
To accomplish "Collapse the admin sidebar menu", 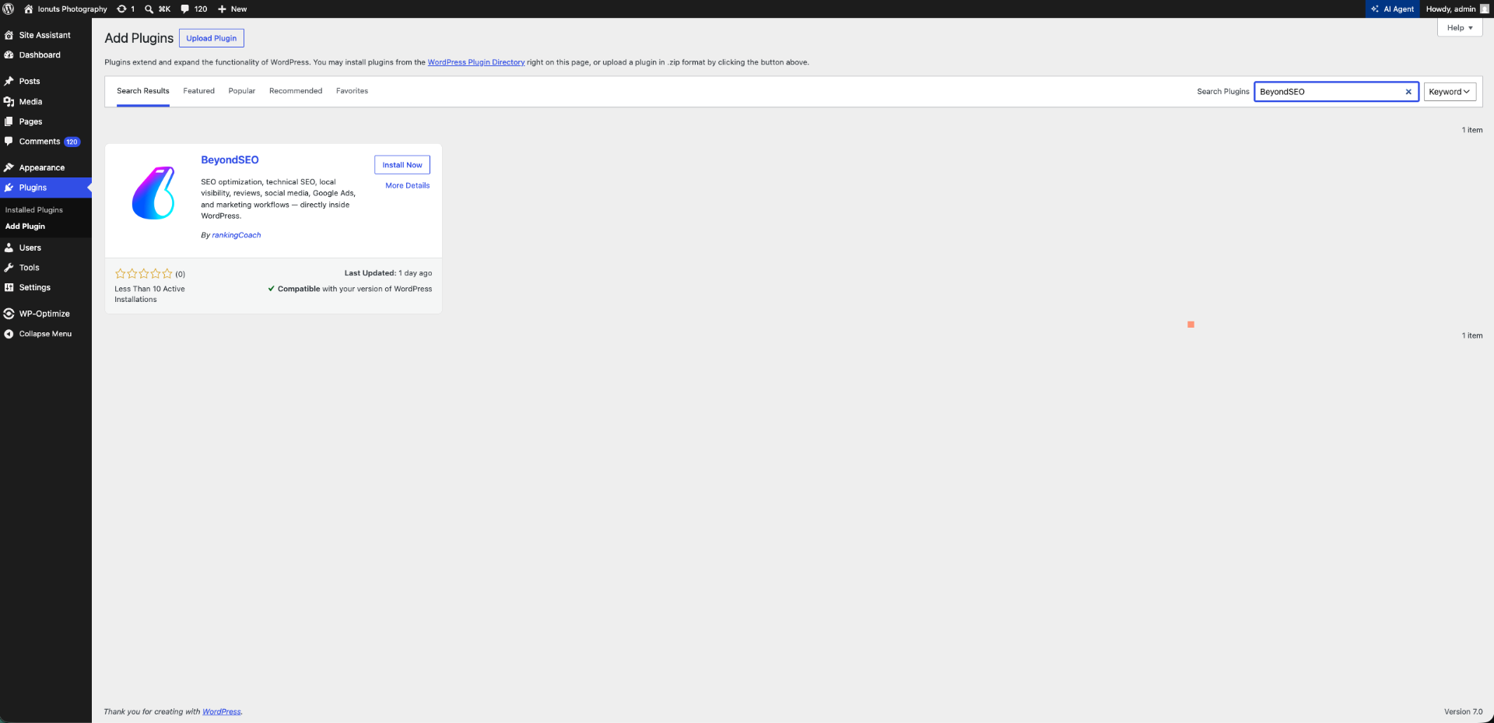I will 45,334.
